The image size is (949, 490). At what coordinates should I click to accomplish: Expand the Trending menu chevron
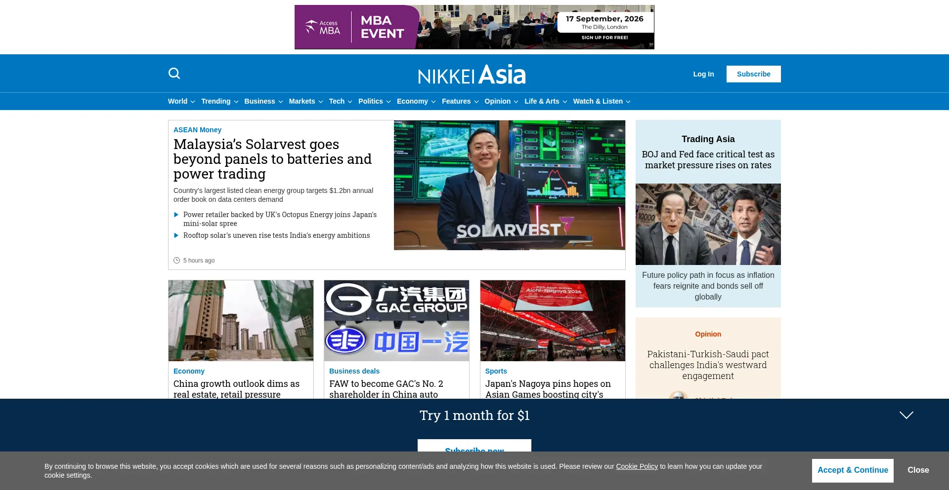point(236,102)
